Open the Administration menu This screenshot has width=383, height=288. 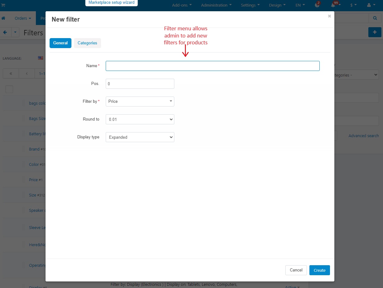click(x=216, y=5)
